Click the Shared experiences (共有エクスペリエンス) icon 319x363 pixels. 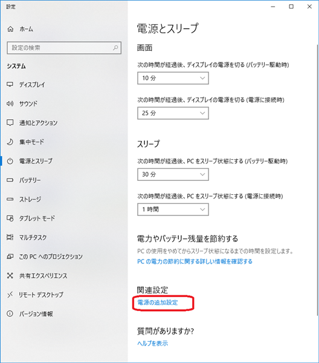tap(10, 275)
